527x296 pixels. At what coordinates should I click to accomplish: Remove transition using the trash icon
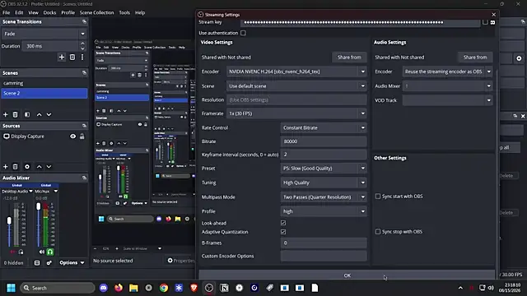pyautogui.click(x=72, y=57)
